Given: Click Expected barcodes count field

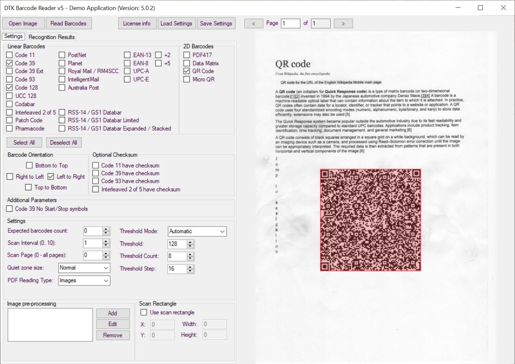Looking at the screenshot, I should point(93,231).
